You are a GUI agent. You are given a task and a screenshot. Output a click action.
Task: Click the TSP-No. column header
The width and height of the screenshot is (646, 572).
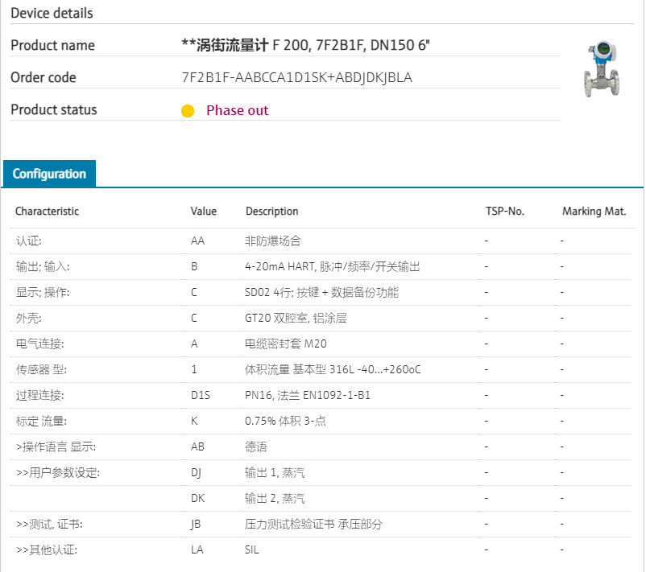point(504,212)
